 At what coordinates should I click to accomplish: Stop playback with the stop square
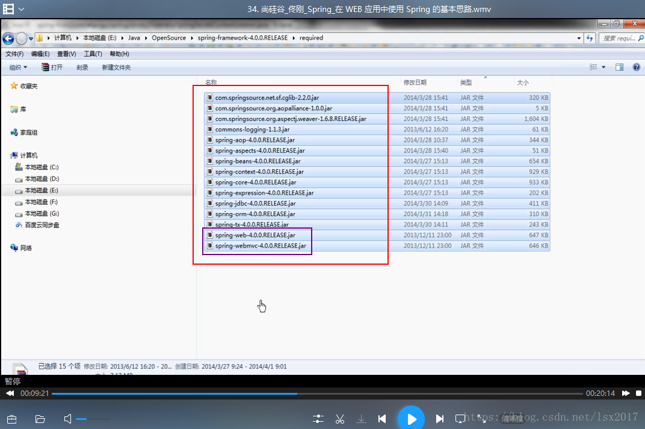638,394
